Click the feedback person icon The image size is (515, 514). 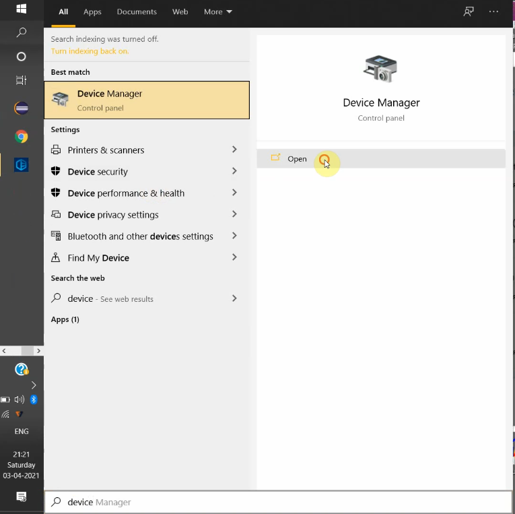[469, 12]
